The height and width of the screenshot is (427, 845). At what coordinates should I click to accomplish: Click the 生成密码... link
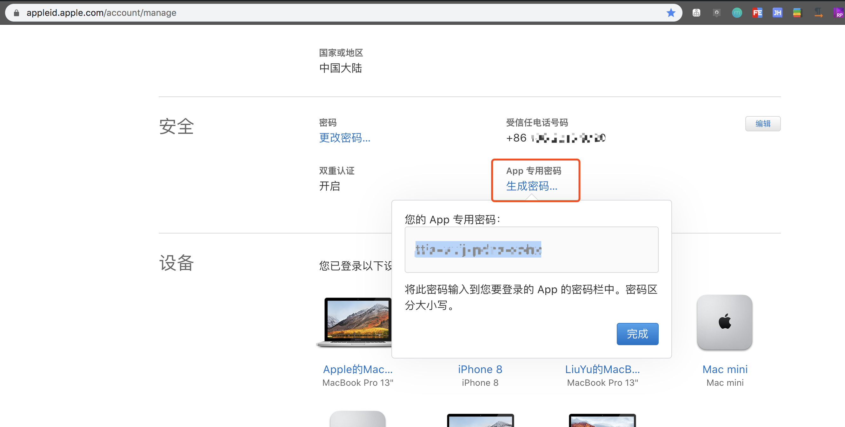click(531, 186)
